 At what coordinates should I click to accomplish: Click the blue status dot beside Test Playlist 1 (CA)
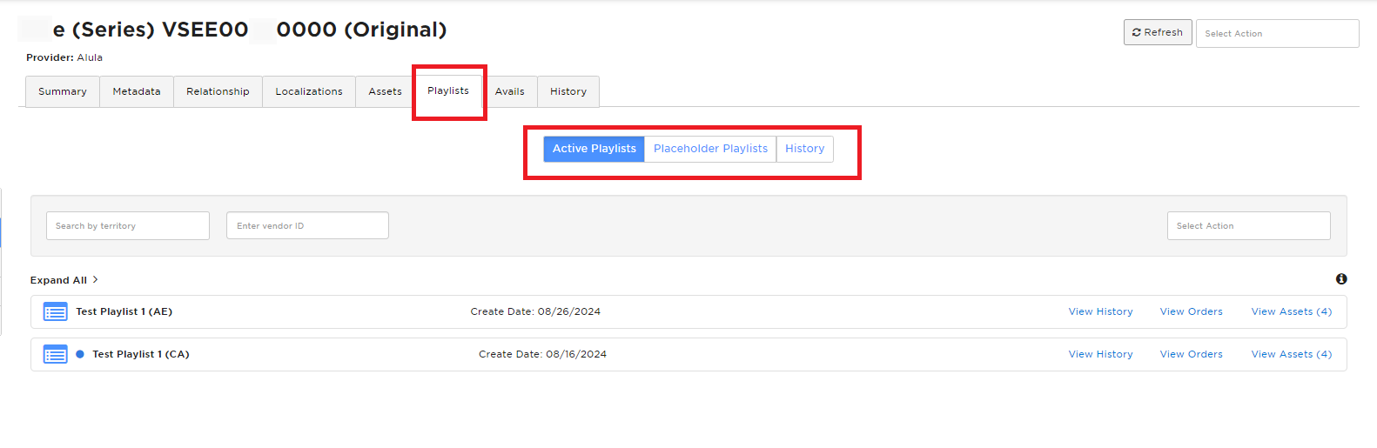[x=80, y=354]
